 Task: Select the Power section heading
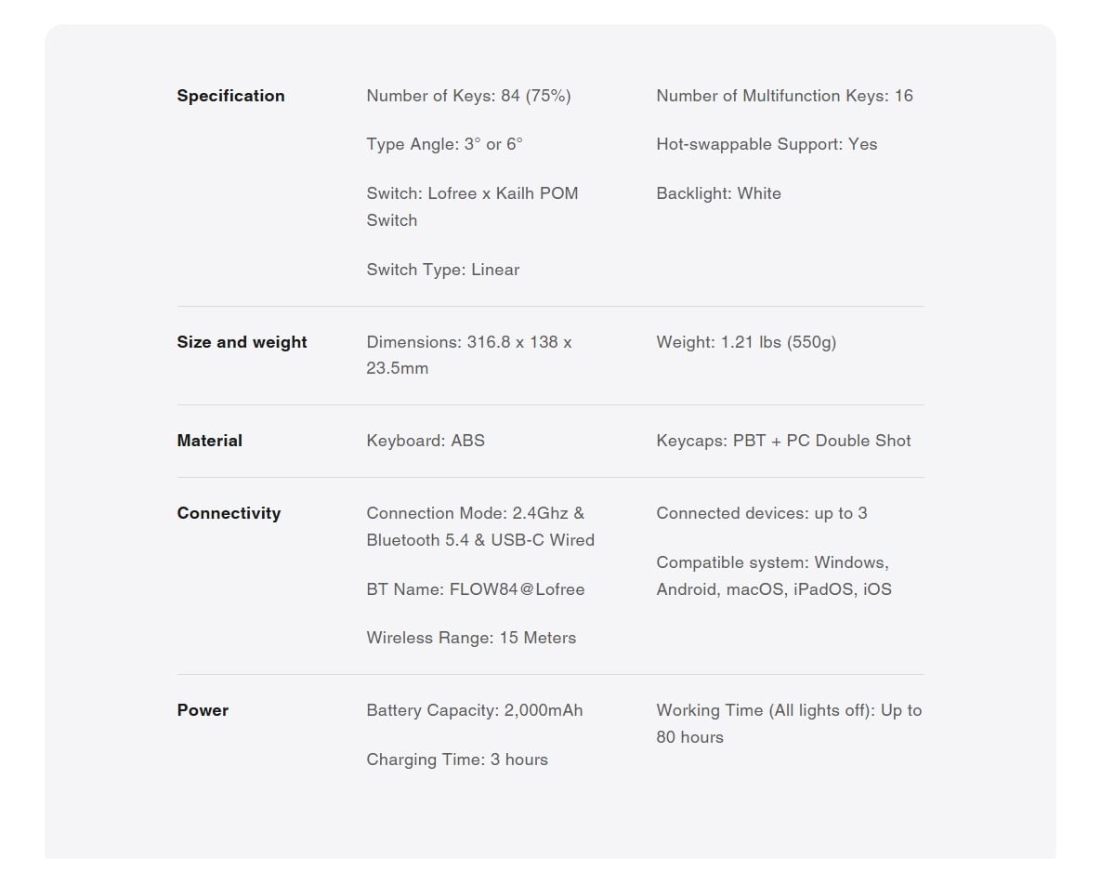[x=203, y=710]
